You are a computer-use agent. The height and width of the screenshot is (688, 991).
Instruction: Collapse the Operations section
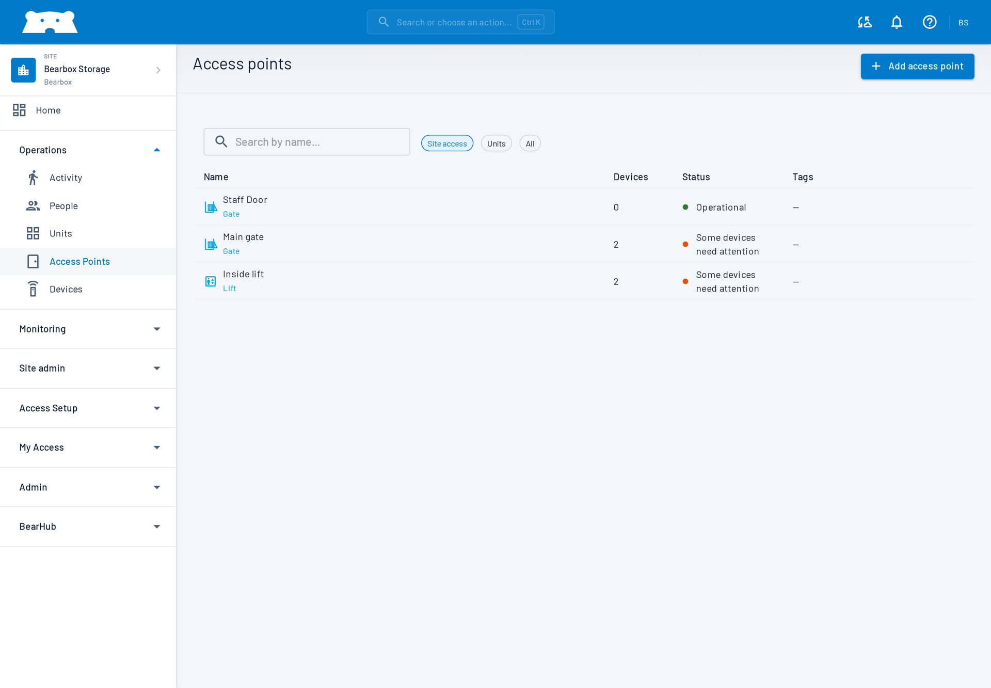(88, 150)
